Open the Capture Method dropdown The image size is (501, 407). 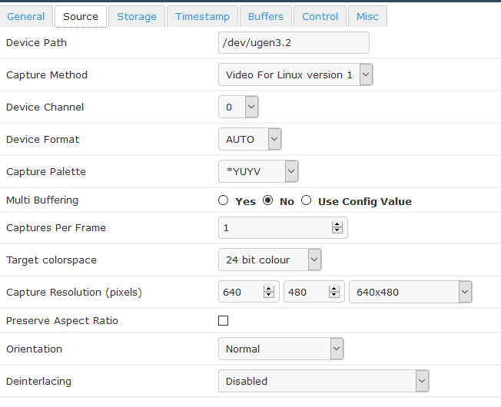click(x=296, y=74)
